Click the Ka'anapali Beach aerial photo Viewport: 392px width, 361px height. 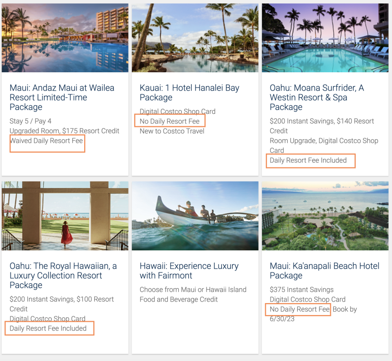pos(325,216)
